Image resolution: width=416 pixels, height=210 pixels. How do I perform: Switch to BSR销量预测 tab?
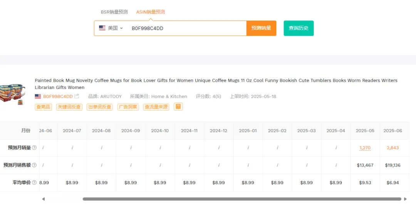[x=114, y=12]
